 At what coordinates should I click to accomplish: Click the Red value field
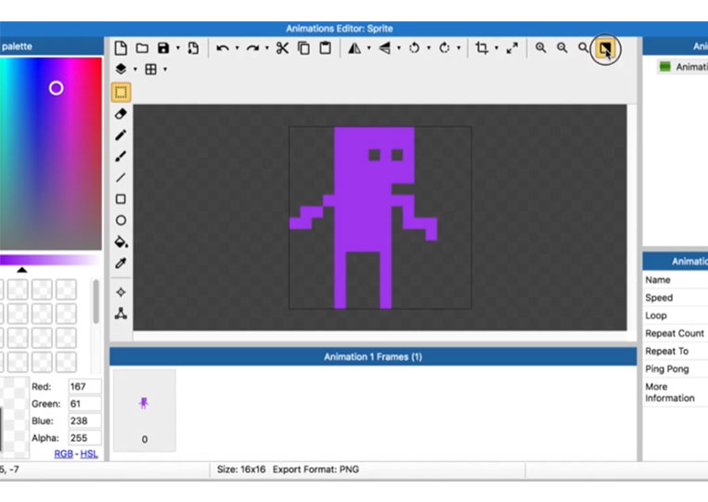(84, 386)
